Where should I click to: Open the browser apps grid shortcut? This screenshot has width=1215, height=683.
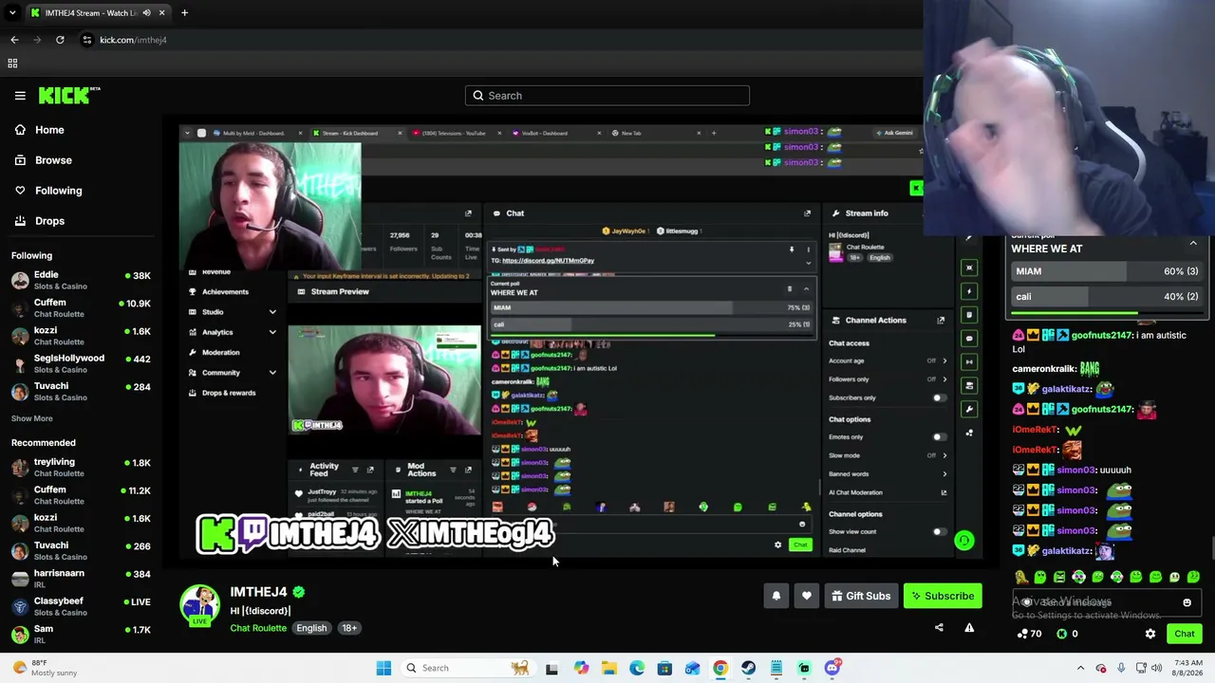pyautogui.click(x=12, y=64)
